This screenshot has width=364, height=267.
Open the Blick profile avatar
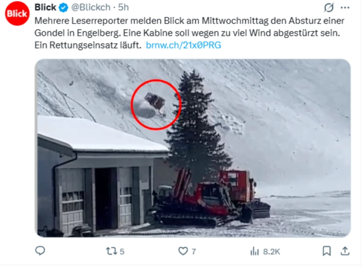coord(17,13)
